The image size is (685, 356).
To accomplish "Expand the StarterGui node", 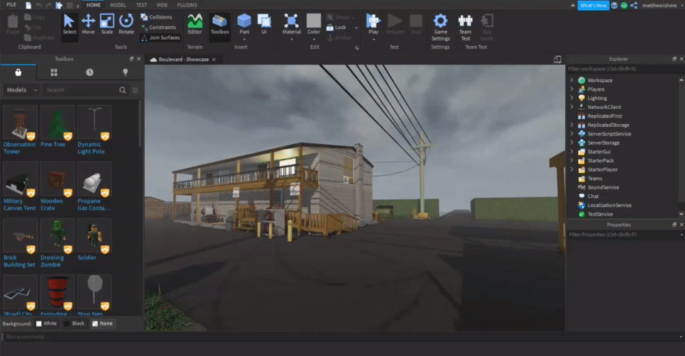I will [x=572, y=151].
